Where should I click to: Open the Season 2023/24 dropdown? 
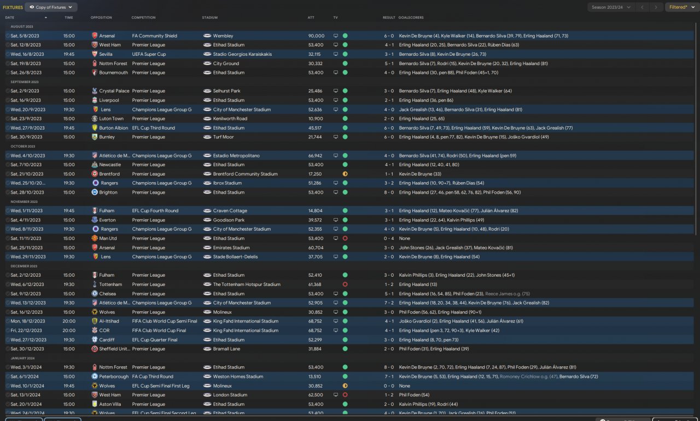click(x=611, y=7)
